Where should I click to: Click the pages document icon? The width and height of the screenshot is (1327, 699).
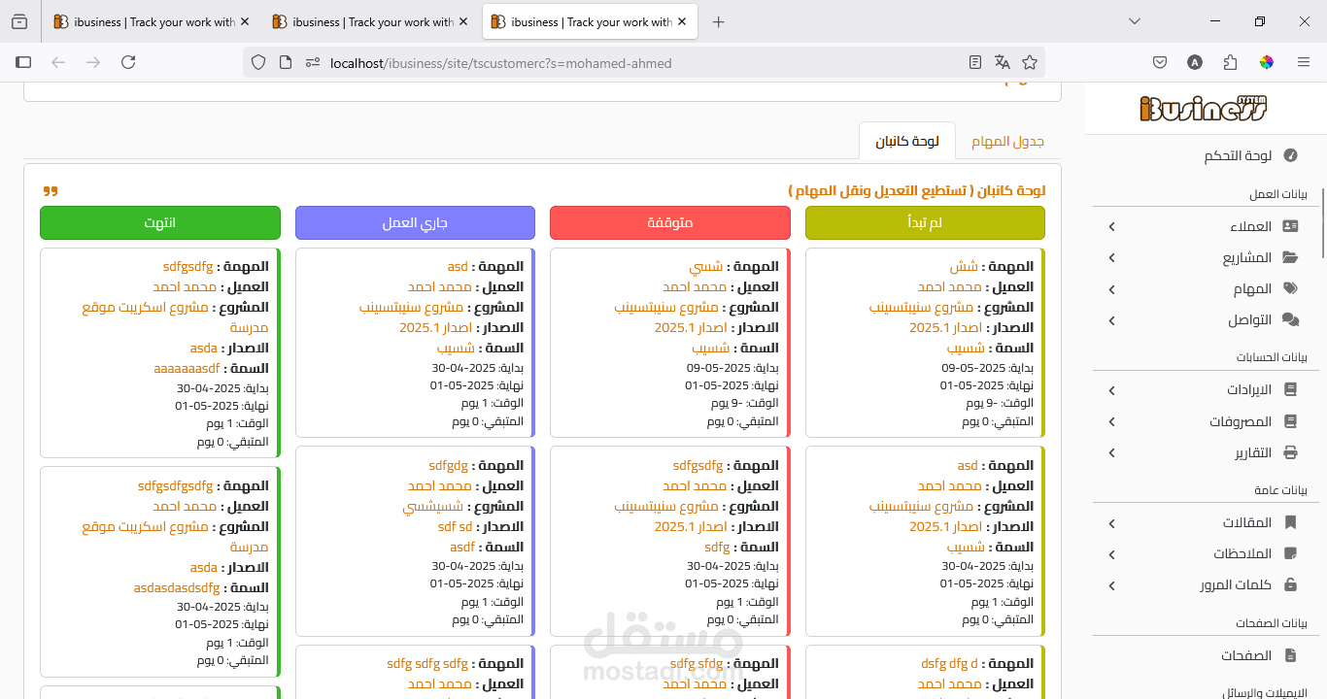coord(1290,655)
